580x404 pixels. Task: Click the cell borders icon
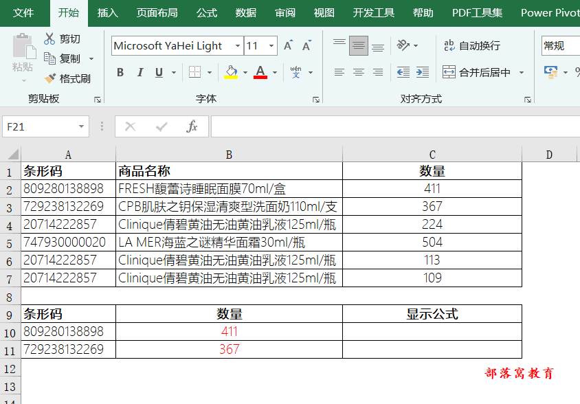[194, 72]
